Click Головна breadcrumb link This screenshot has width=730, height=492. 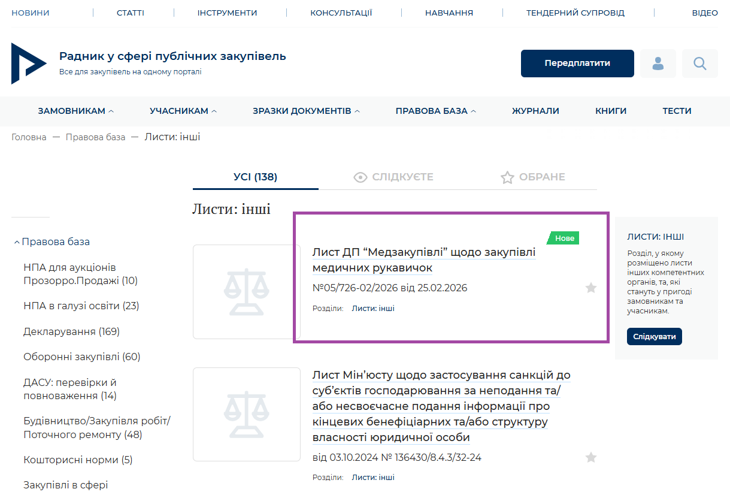[x=29, y=137]
